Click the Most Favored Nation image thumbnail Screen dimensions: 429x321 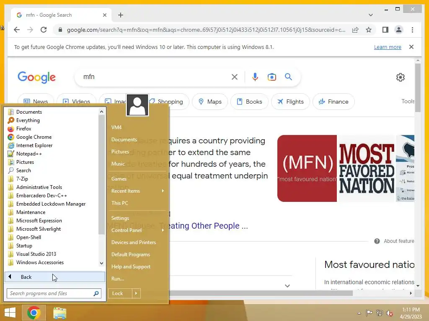(x=366, y=168)
